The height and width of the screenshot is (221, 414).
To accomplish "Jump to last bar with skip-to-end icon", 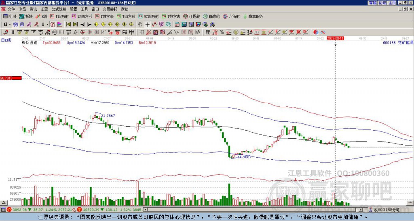I will (75, 25).
